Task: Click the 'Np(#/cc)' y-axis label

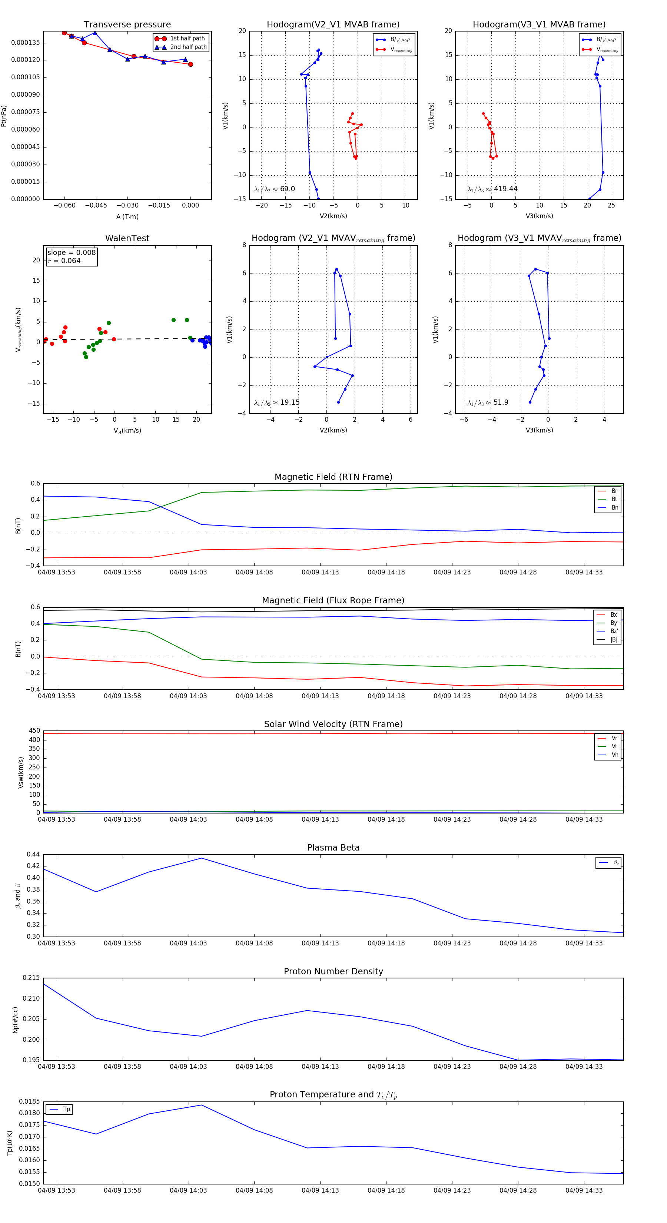Action: [15, 1020]
